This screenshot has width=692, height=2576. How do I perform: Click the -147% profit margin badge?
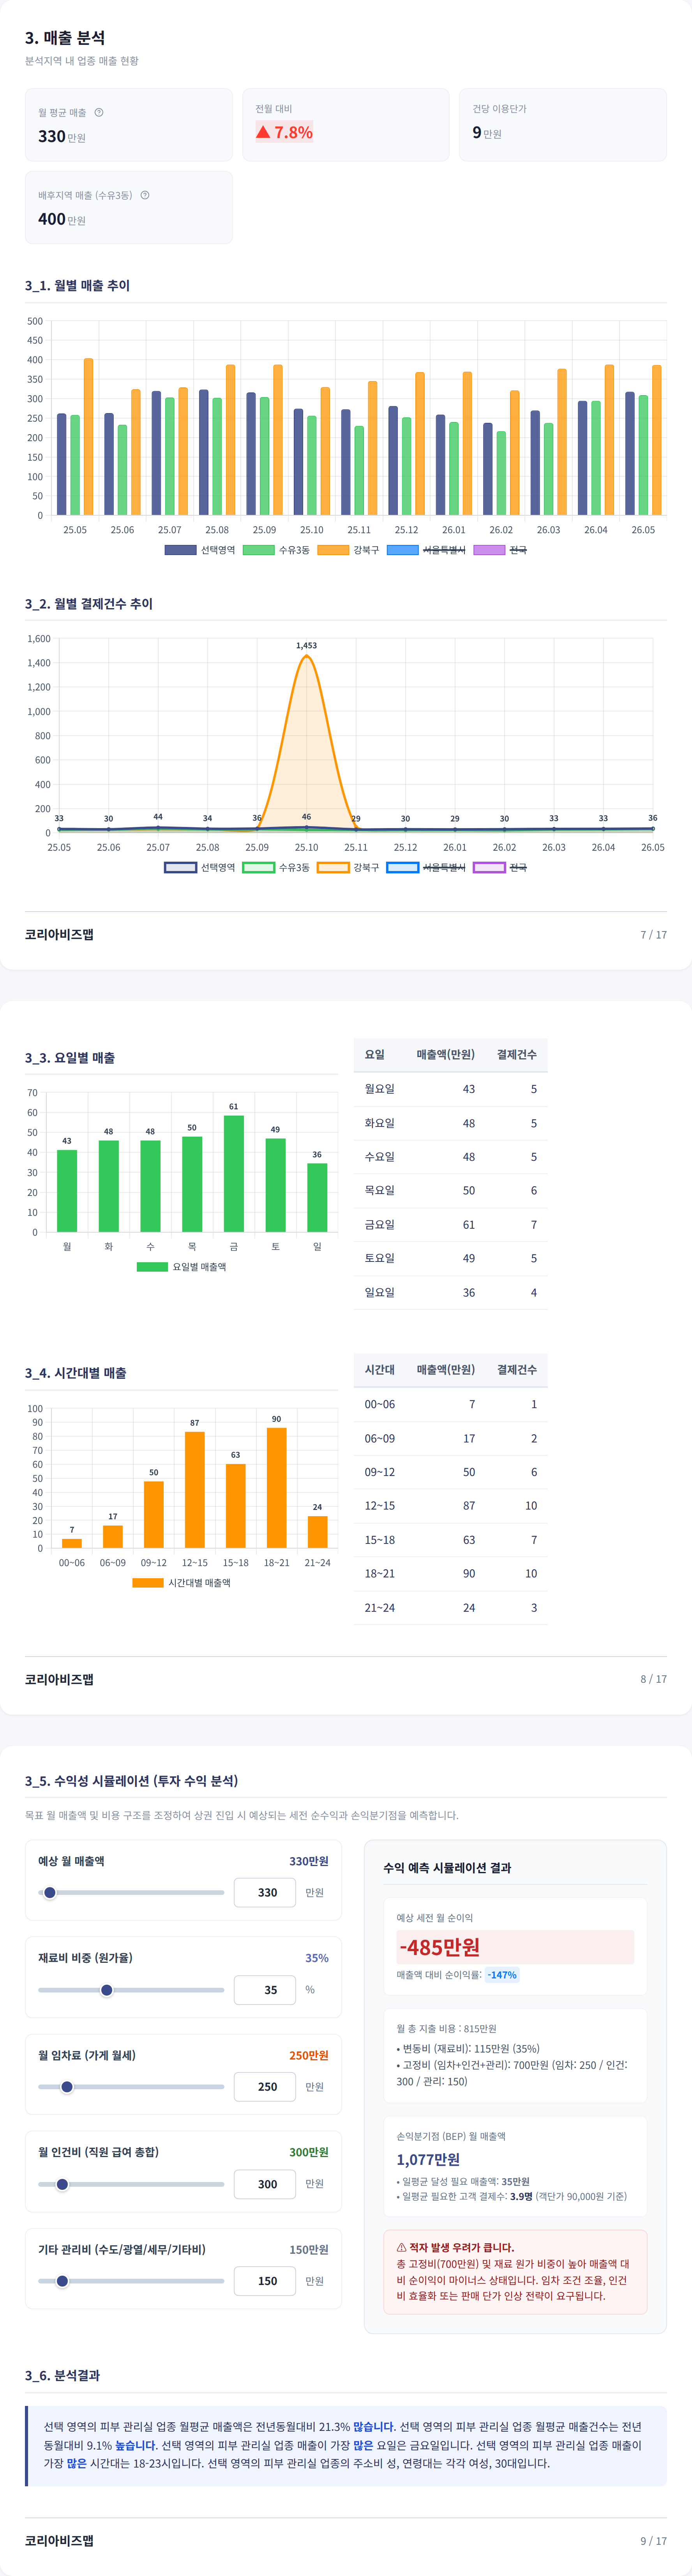point(501,1975)
